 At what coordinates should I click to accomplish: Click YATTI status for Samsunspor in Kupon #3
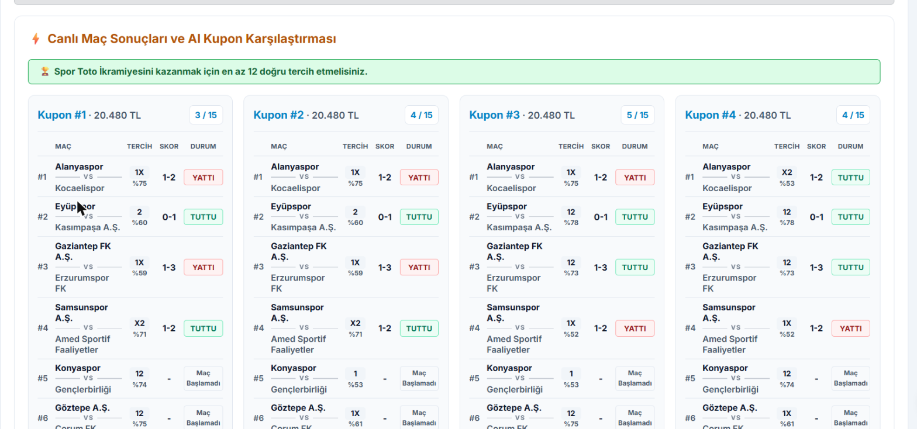click(x=635, y=328)
